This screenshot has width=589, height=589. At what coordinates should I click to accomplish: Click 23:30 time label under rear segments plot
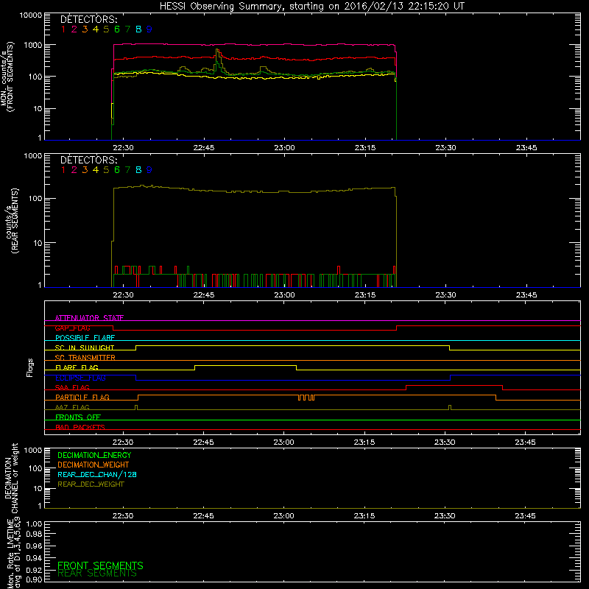[x=445, y=295]
